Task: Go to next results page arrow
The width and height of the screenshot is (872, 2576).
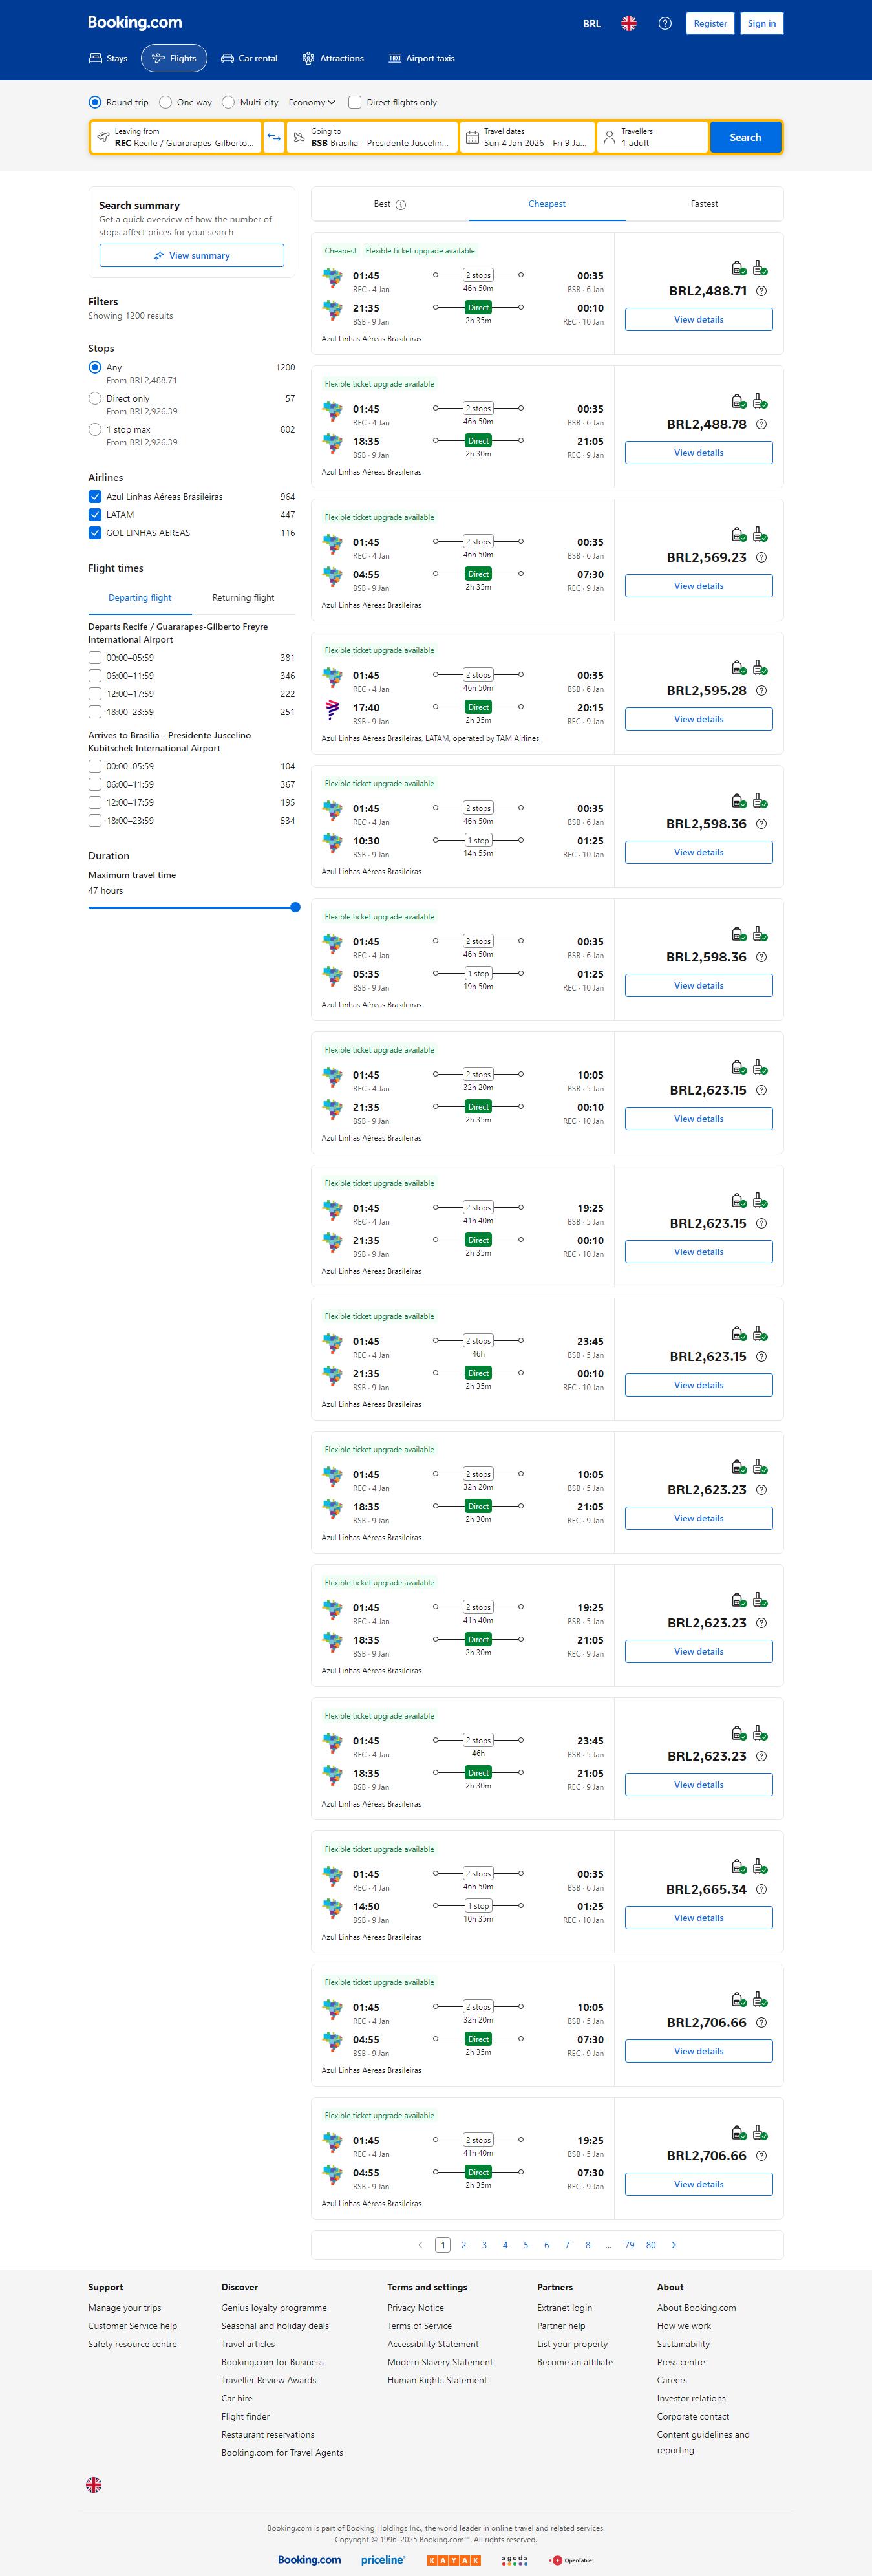Action: [x=674, y=2244]
